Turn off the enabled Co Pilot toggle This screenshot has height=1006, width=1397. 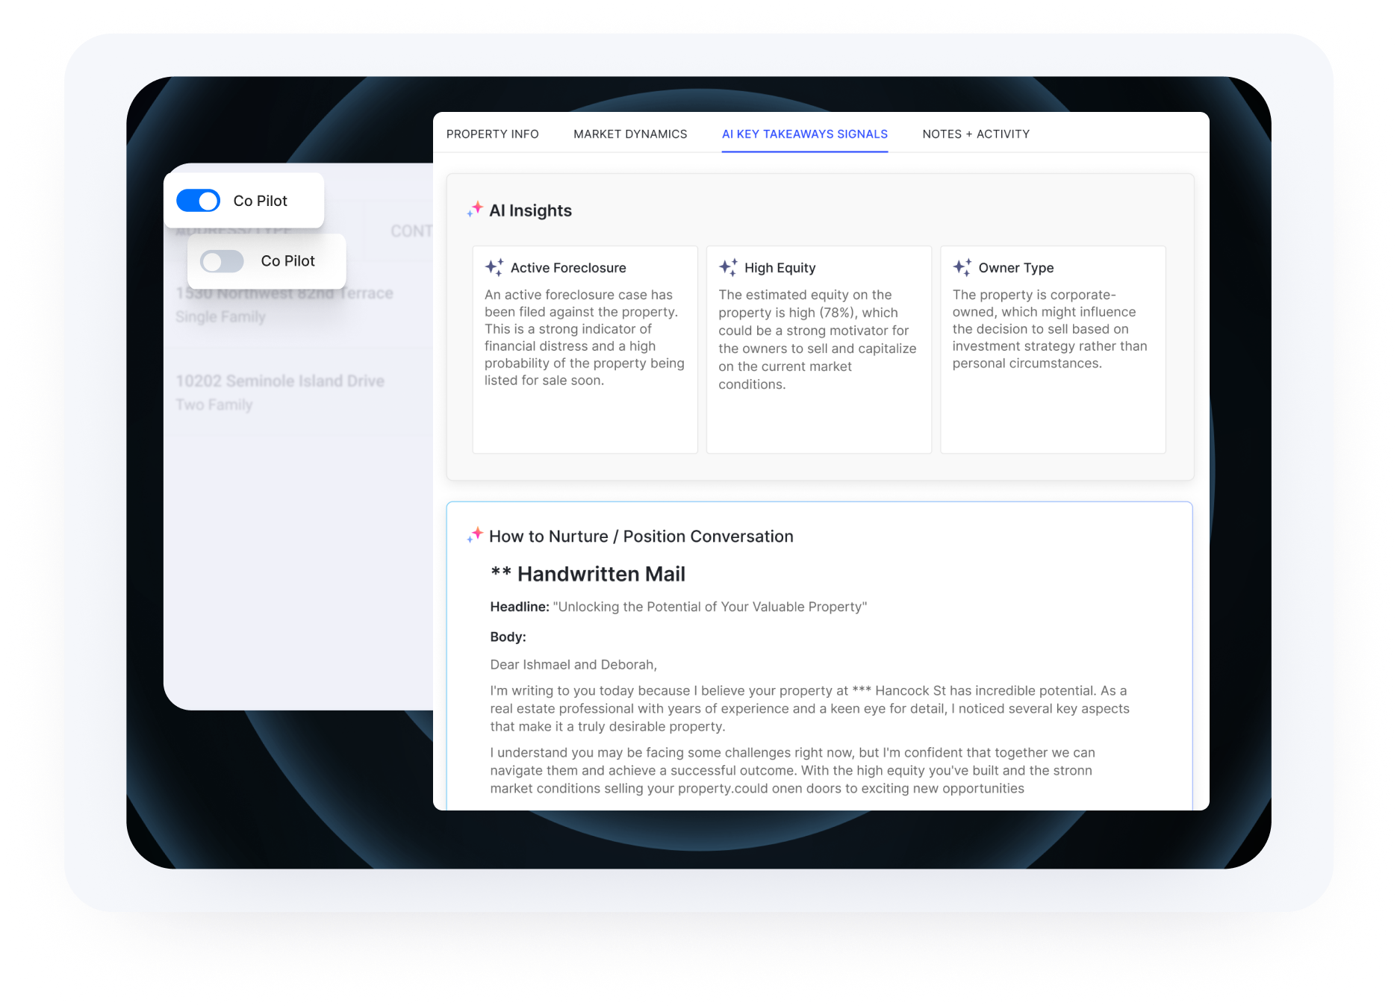point(198,201)
